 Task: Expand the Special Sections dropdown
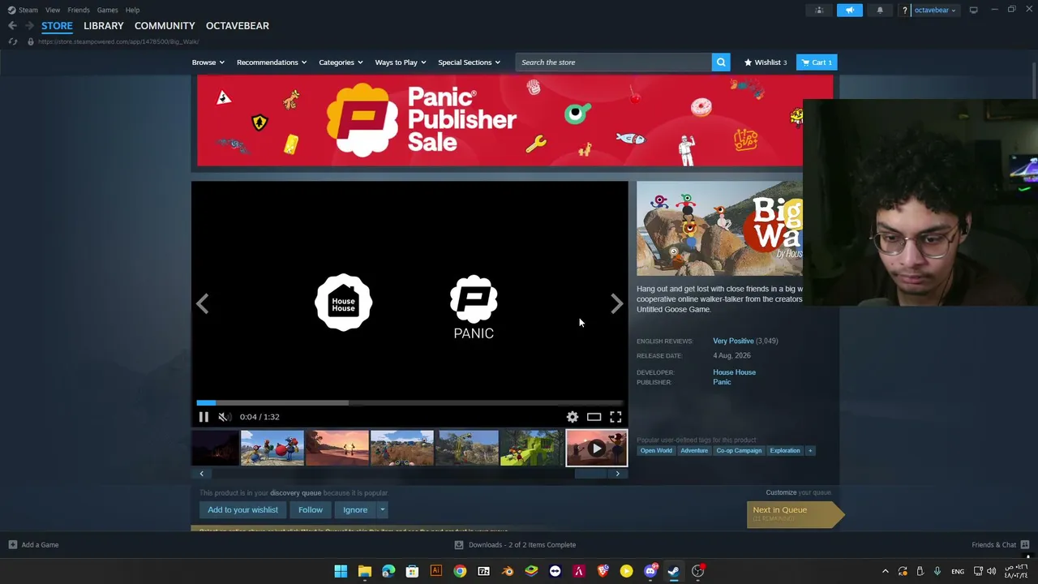[x=469, y=62]
